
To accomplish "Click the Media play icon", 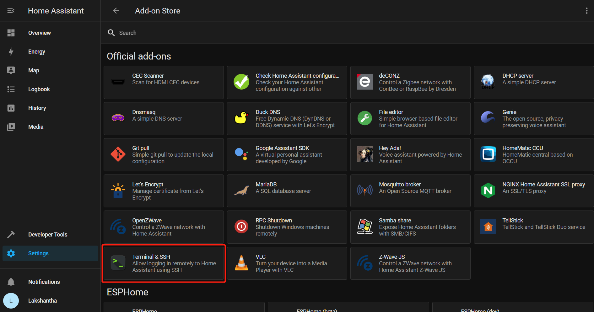I will pos(11,127).
